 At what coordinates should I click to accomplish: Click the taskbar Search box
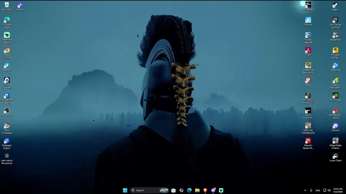149,190
